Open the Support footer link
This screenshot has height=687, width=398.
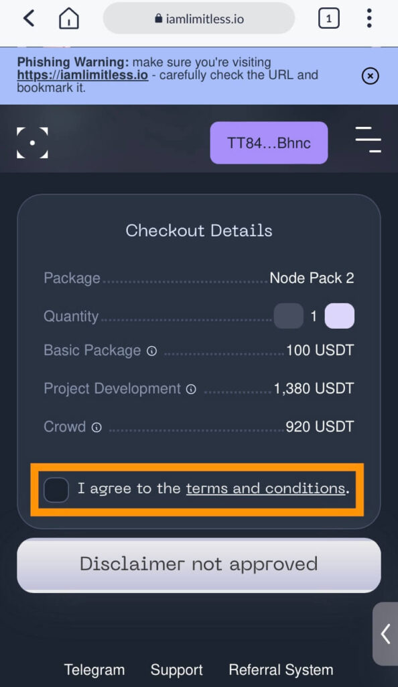point(177,670)
